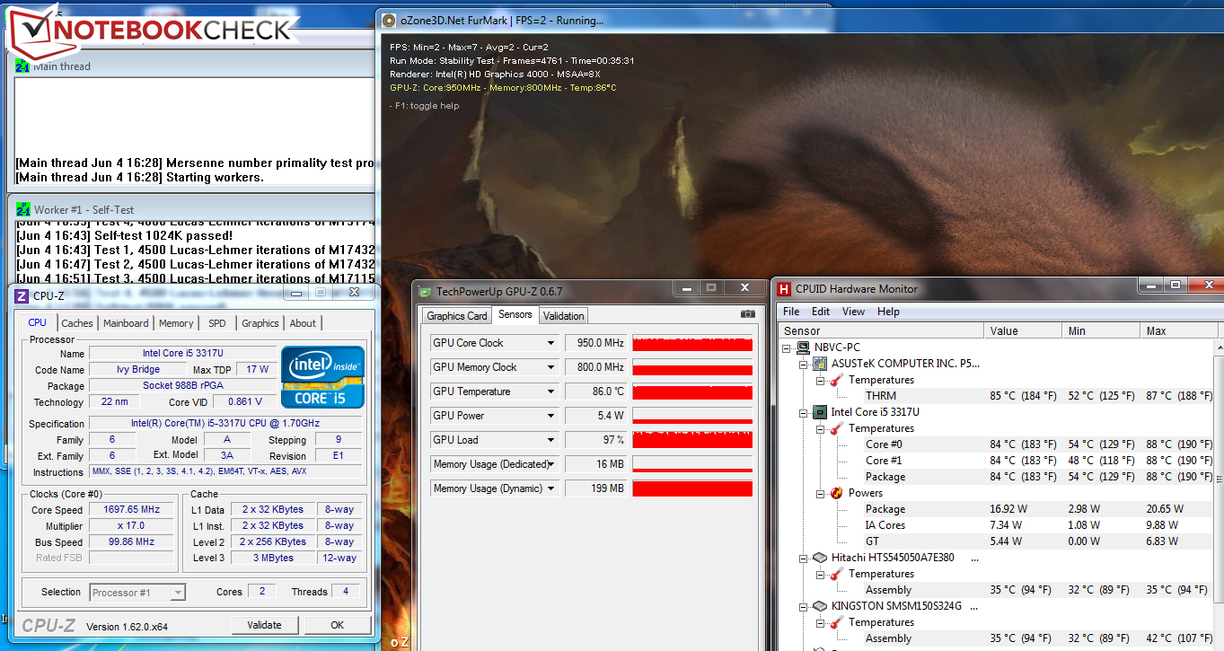Open the View menu in Hardware Monitor
The width and height of the screenshot is (1224, 651).
coord(854,312)
